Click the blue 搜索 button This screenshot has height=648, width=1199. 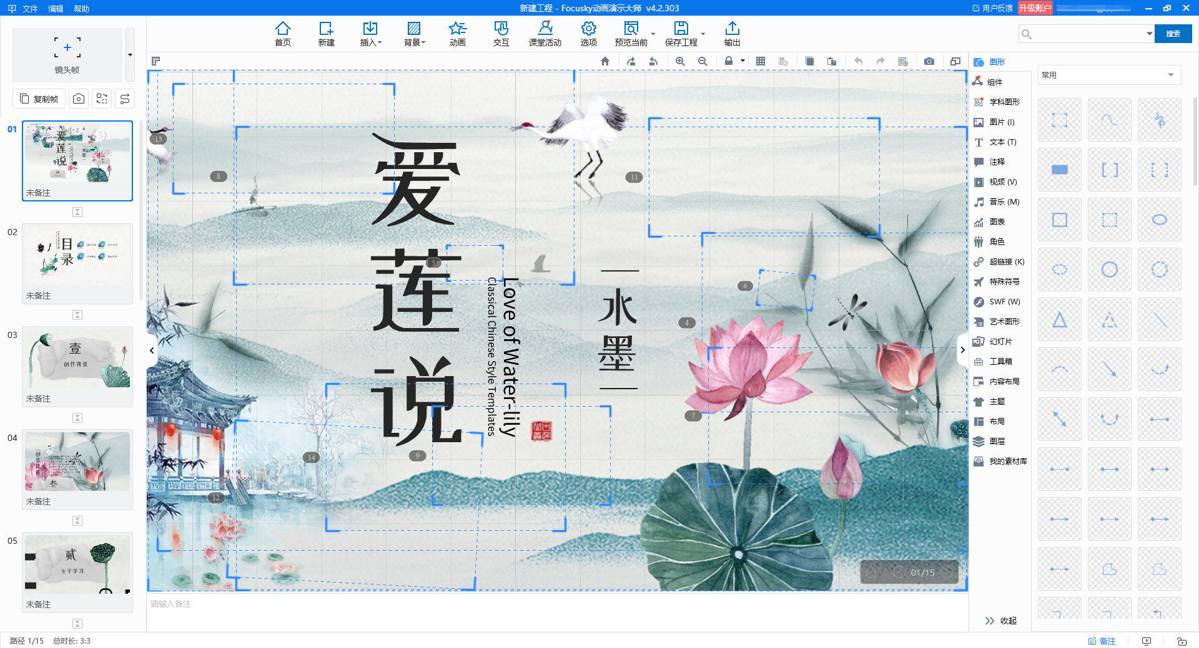tap(1173, 34)
